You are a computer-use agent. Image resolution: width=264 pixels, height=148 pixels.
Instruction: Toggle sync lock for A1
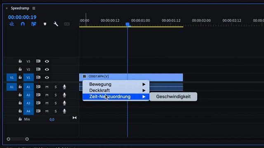[x=38, y=87]
